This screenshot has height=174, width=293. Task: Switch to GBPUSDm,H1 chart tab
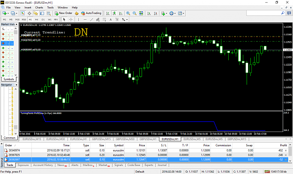(148, 139)
